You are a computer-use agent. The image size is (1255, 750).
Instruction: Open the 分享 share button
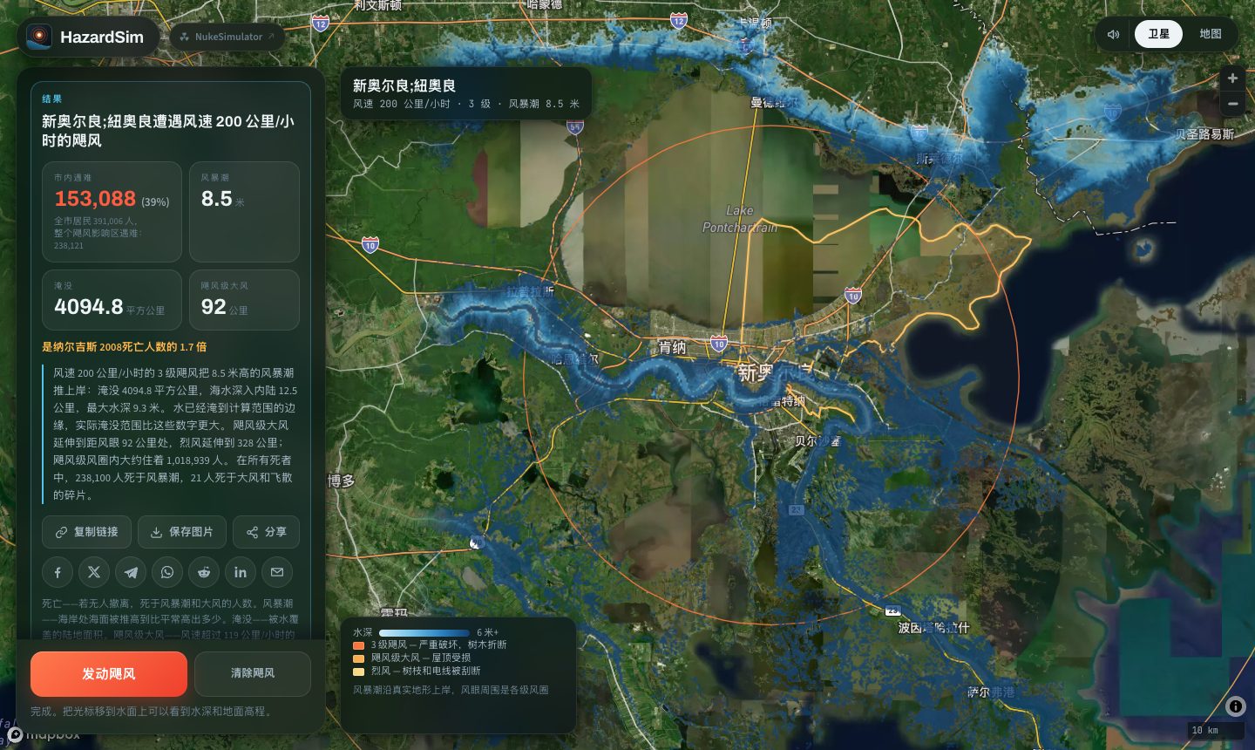pos(266,532)
